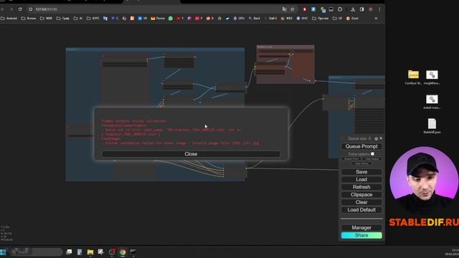
Task: Open the UI bookmarks folder
Action: pos(337,18)
